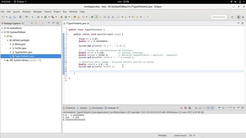246x138 pixels.
Task: Click the Writable status bar entry
Action: tap(162, 135)
